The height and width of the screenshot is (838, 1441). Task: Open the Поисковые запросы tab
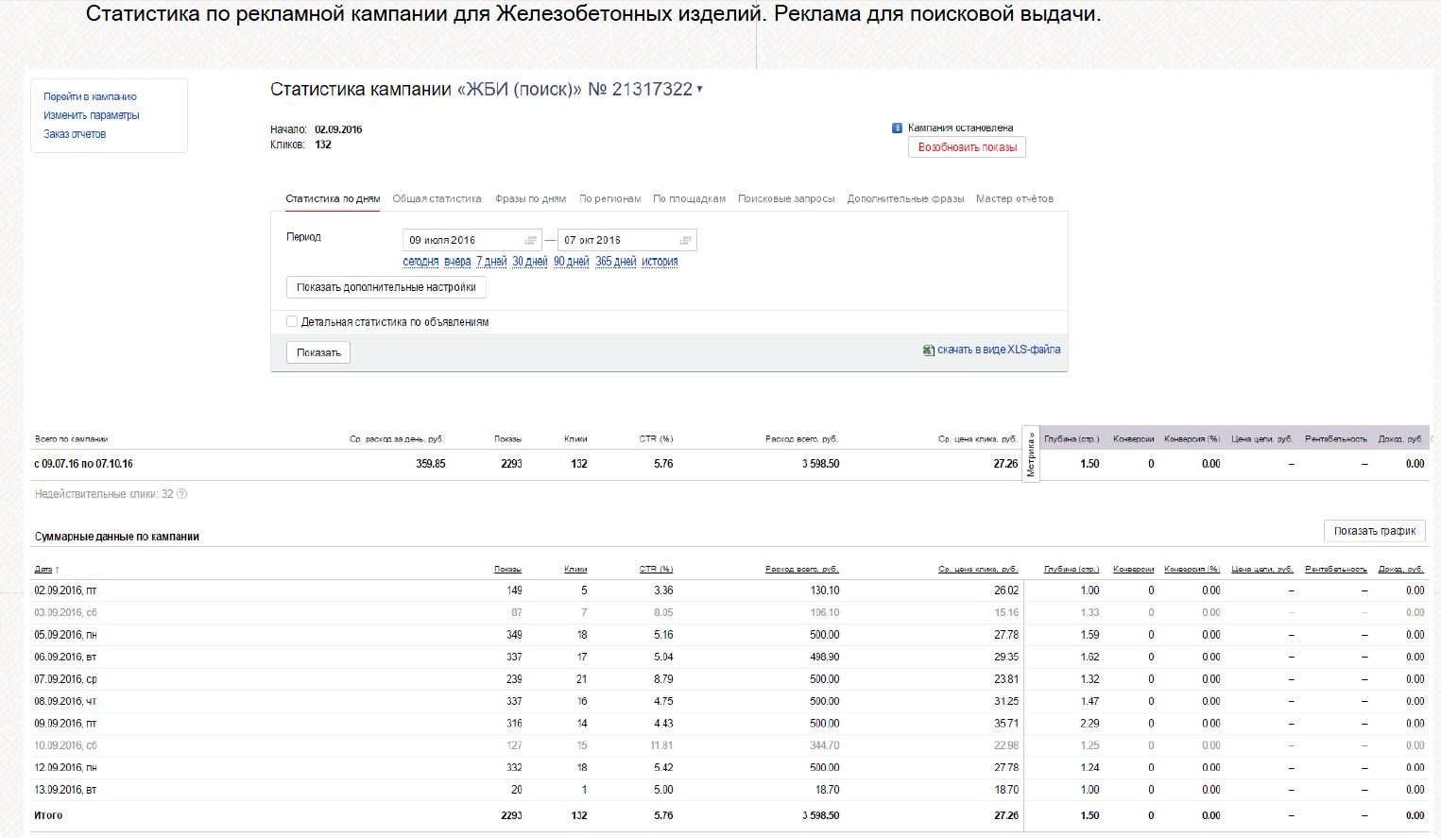786,199
